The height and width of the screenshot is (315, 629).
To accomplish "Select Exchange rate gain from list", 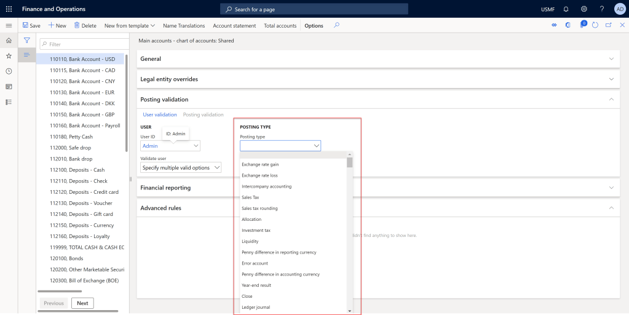I will (260, 164).
